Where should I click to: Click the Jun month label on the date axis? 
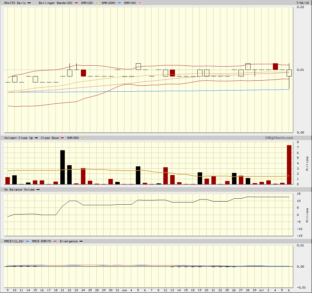pyautogui.click(x=125, y=290)
